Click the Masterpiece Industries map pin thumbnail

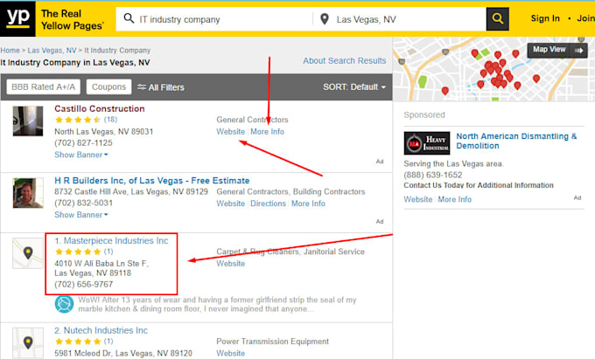(x=28, y=253)
